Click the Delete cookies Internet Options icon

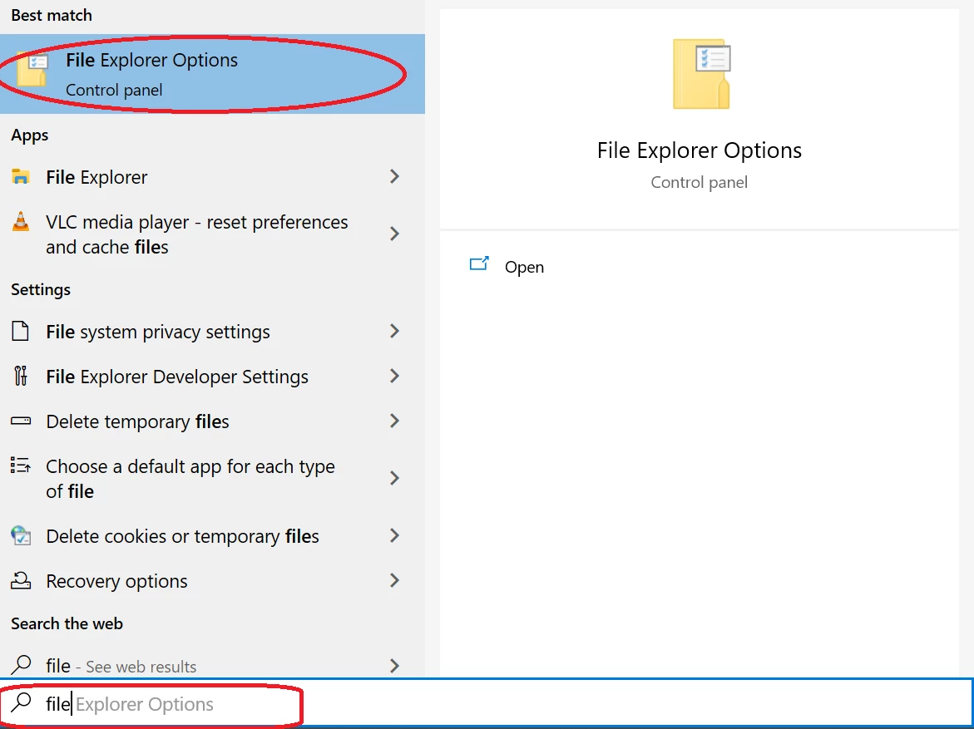pos(21,535)
